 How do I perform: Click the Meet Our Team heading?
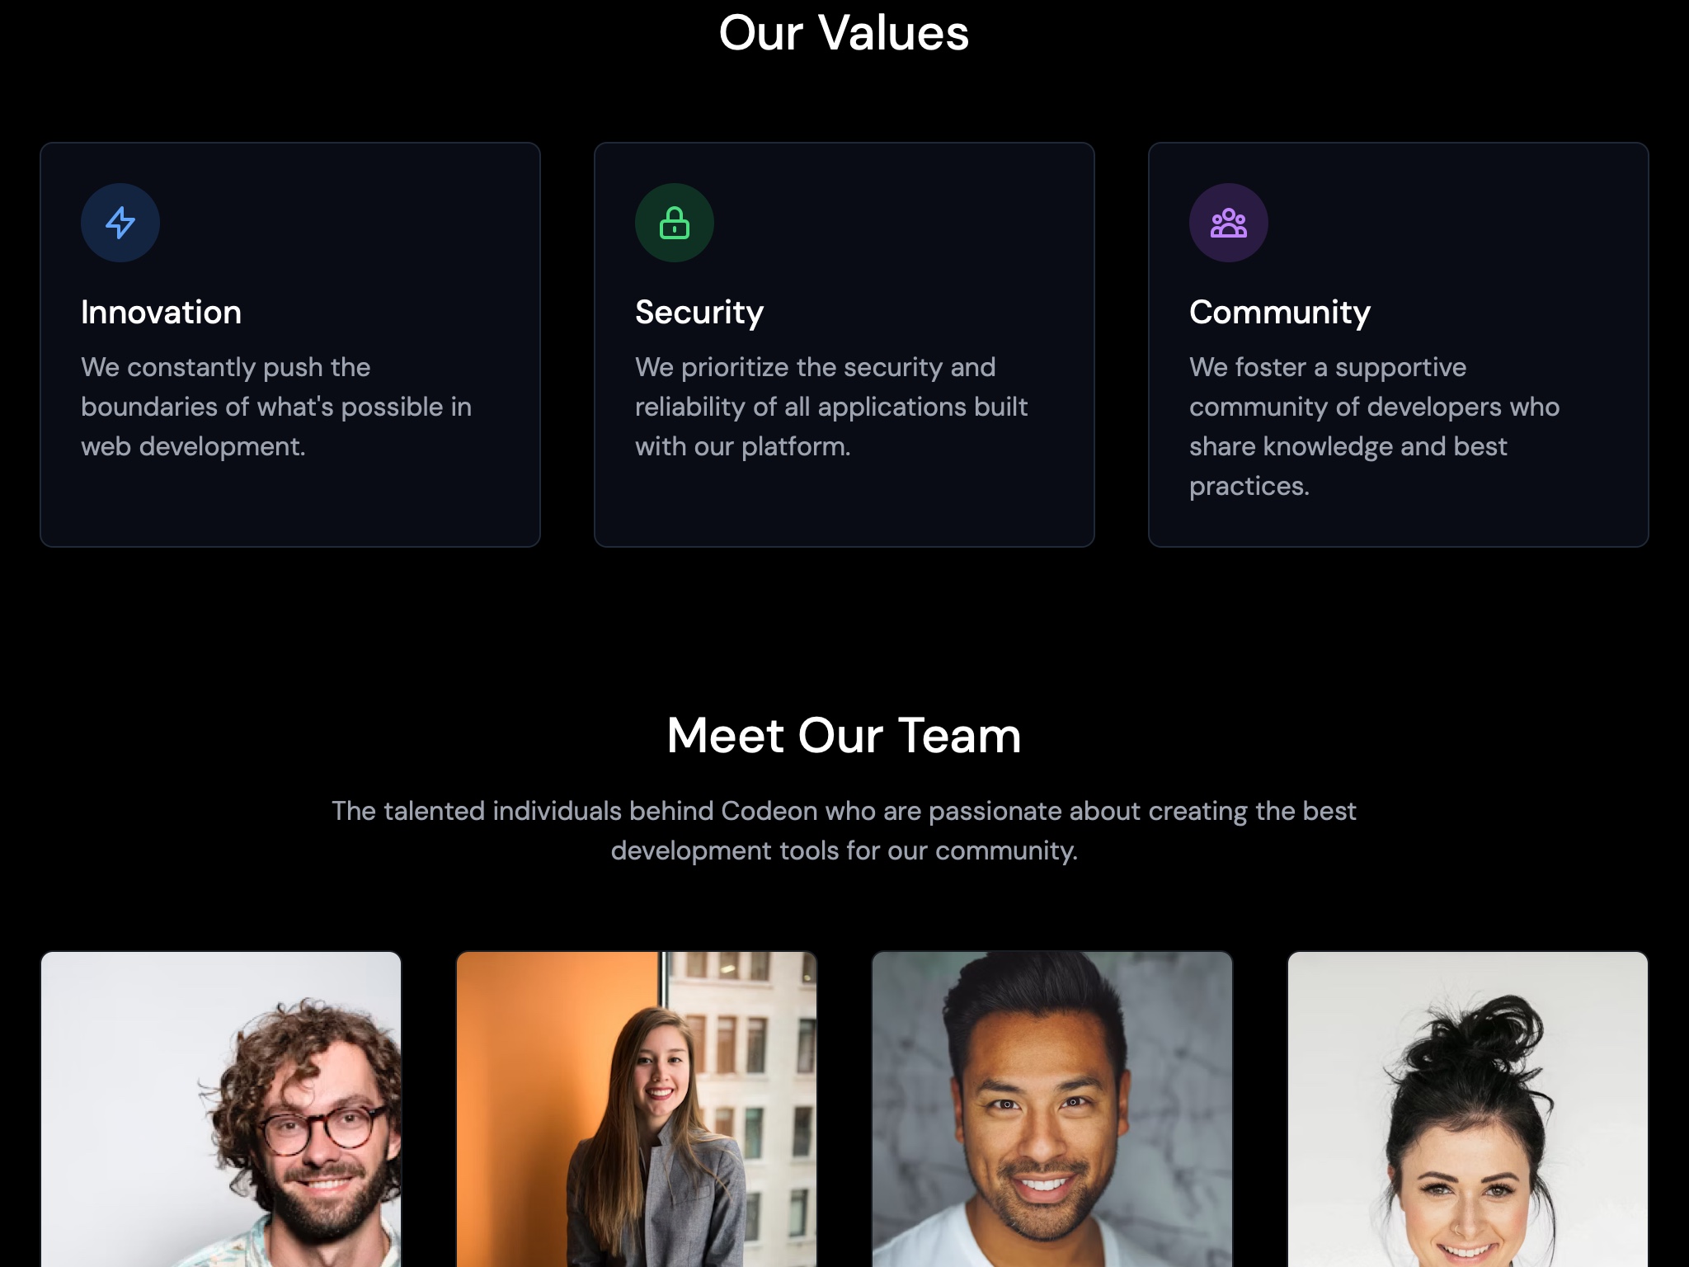pyautogui.click(x=844, y=735)
